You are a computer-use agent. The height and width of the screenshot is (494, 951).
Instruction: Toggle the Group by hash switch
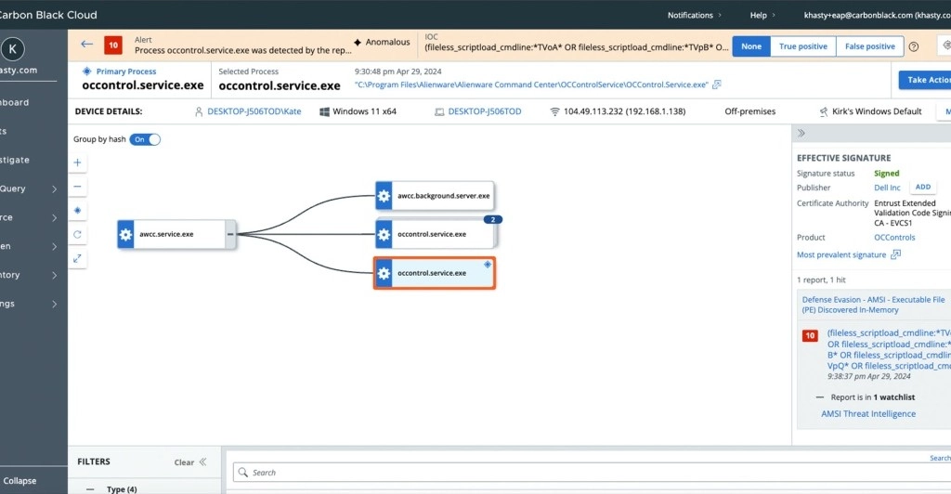(145, 139)
